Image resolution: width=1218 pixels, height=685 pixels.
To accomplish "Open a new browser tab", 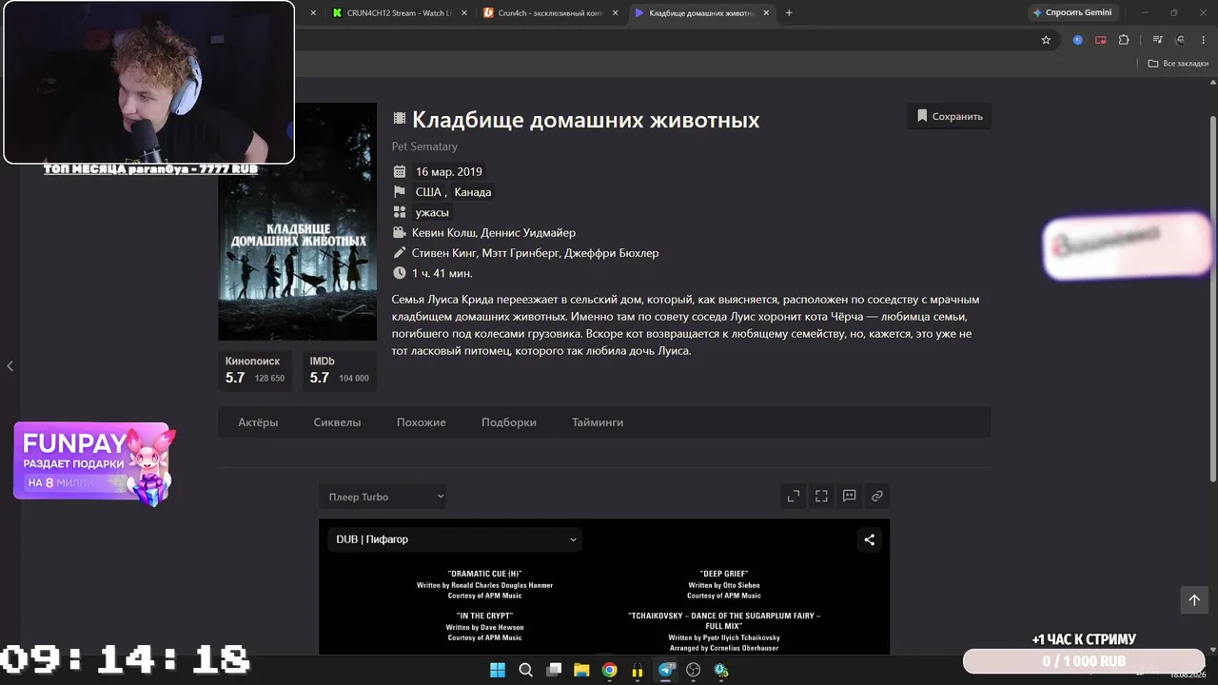I will pyautogui.click(x=789, y=13).
